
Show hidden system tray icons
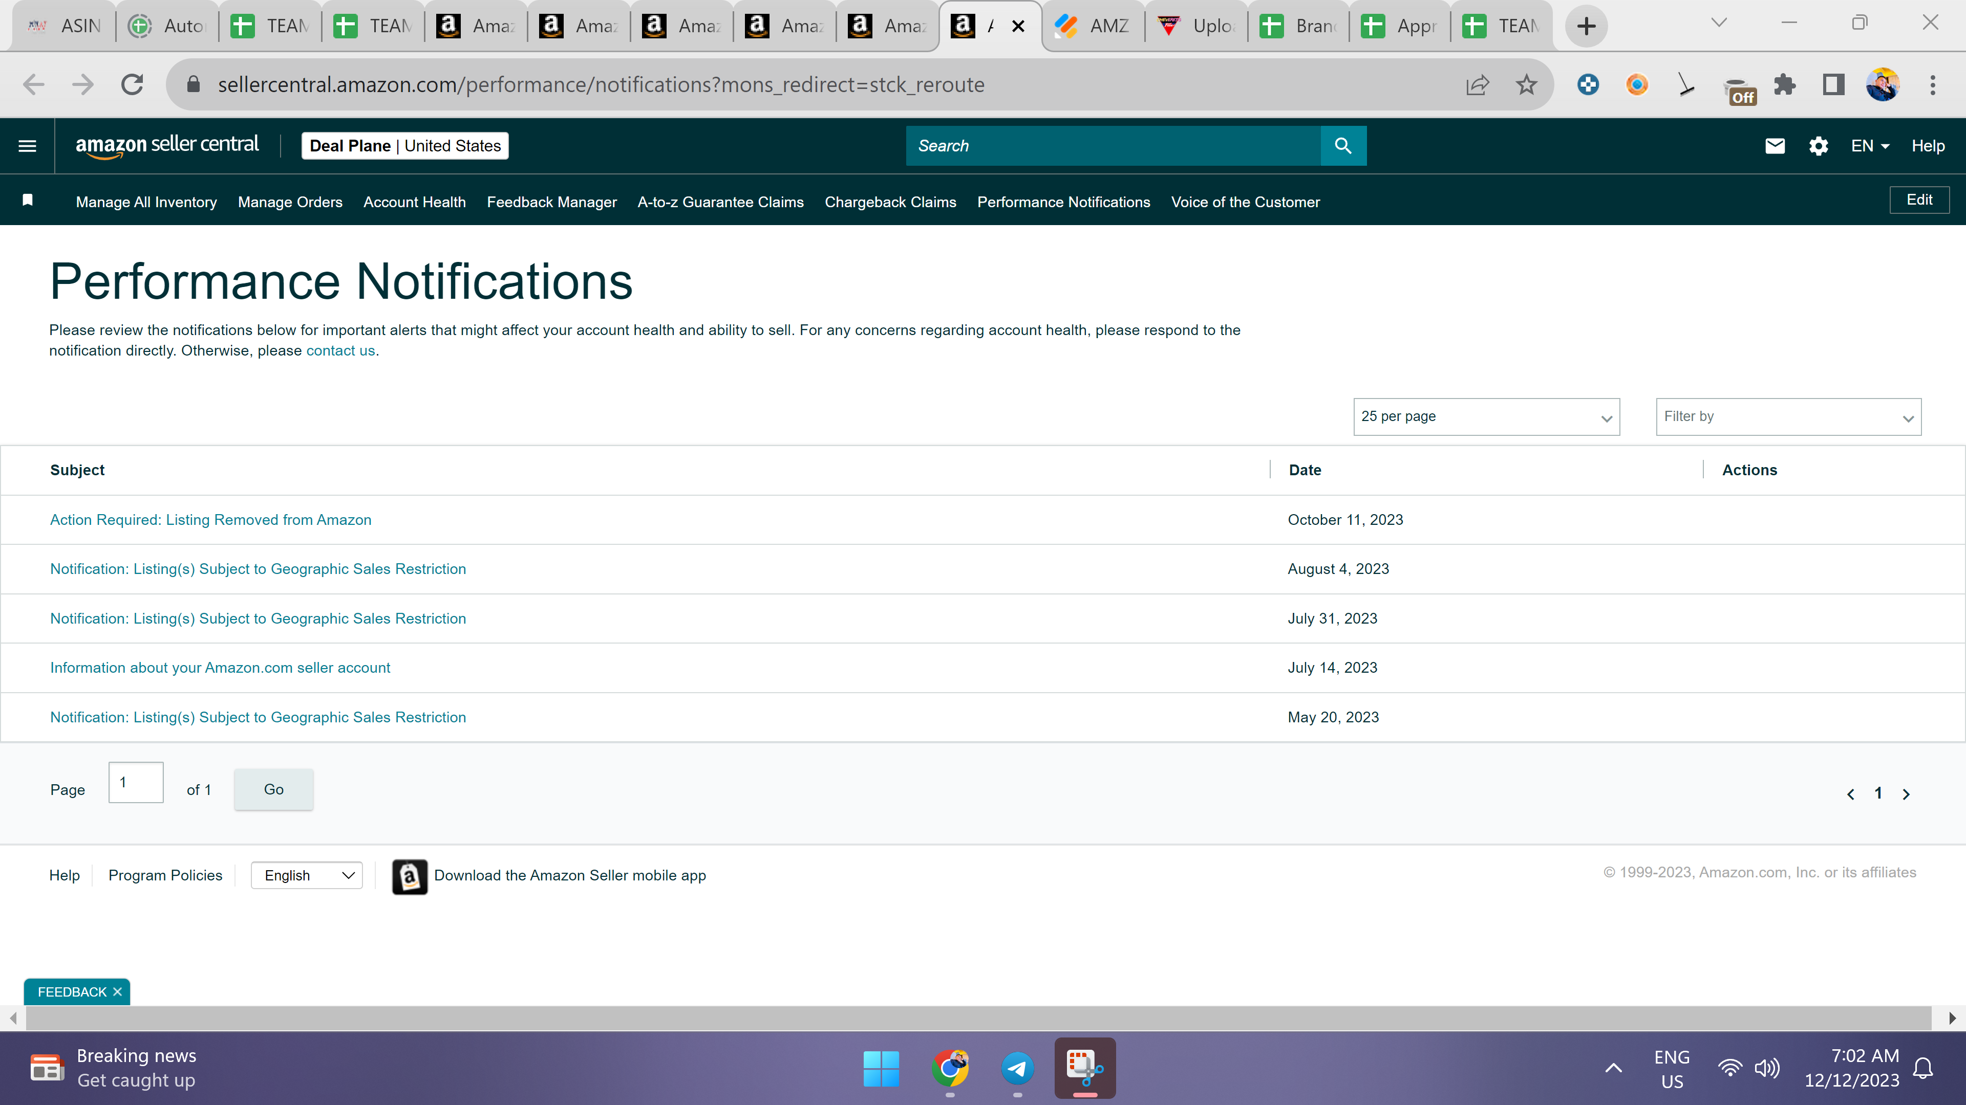1613,1068
